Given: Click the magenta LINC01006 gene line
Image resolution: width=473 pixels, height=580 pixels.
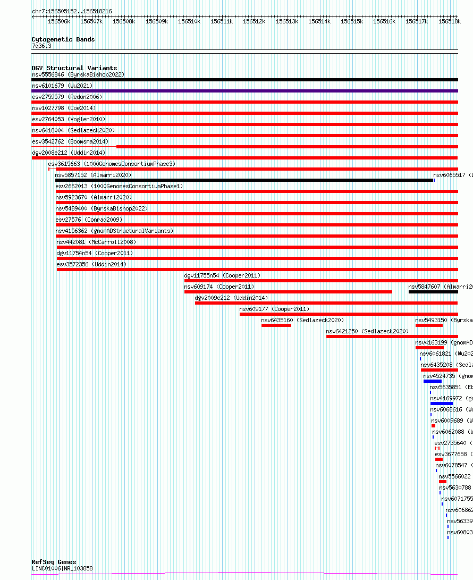Looking at the screenshot, I should (x=245, y=573).
